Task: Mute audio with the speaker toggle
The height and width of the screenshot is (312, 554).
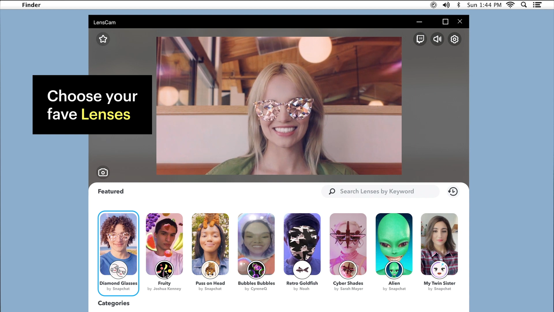Action: (437, 39)
